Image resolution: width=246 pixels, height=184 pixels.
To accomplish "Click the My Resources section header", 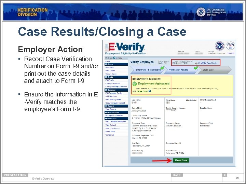I will (x=116, y=119).
